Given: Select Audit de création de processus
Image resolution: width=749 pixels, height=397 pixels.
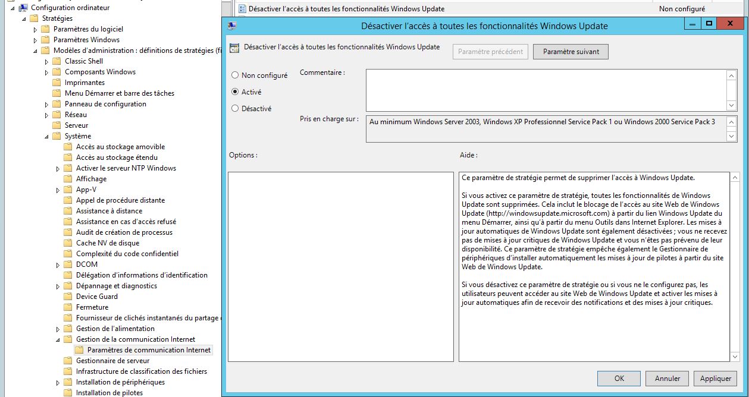Looking at the screenshot, I should [124, 232].
